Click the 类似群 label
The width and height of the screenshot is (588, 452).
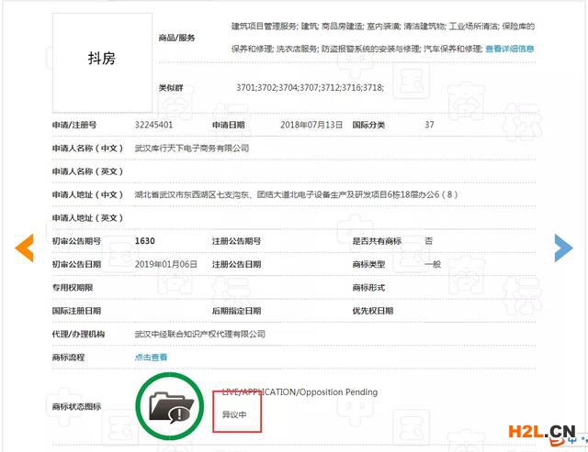tap(171, 87)
